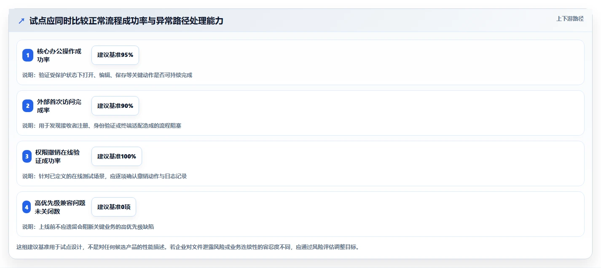
Task: Select the 外部首次访问完成率 title
Action: pyautogui.click(x=59, y=106)
